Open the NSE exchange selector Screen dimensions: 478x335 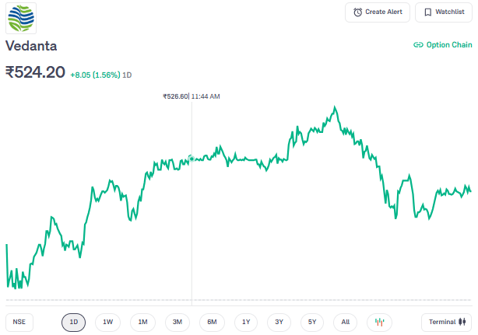pyautogui.click(x=19, y=322)
